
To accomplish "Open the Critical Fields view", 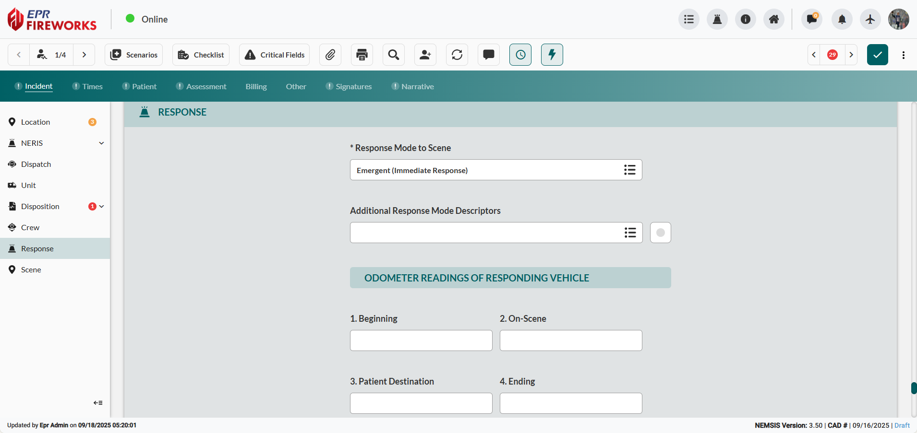I will pos(274,55).
